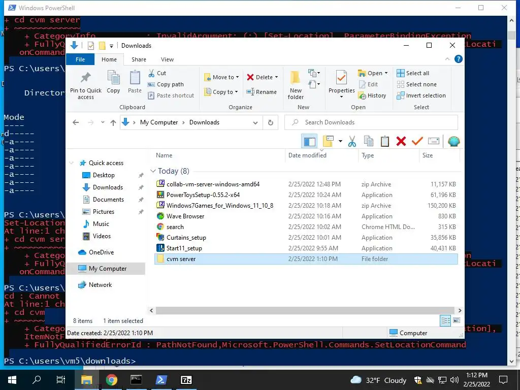Open Google Chrome from the taskbar
Screen dimensions: 520x390
point(111,380)
